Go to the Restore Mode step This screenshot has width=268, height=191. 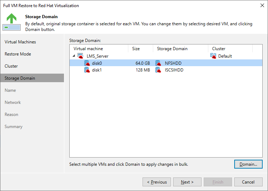click(x=18, y=54)
